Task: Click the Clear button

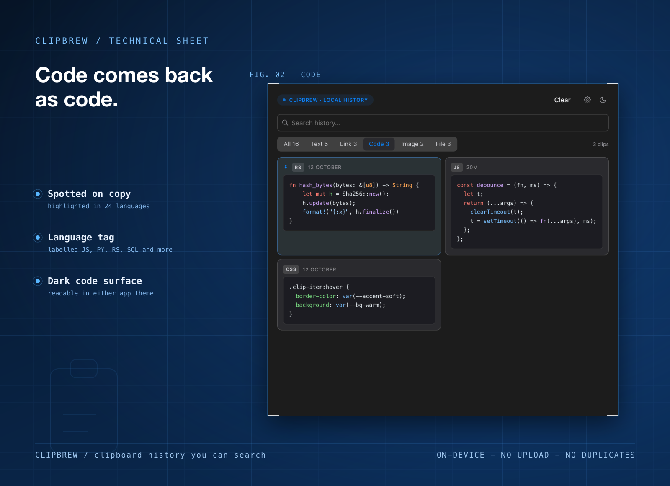Action: click(x=562, y=100)
